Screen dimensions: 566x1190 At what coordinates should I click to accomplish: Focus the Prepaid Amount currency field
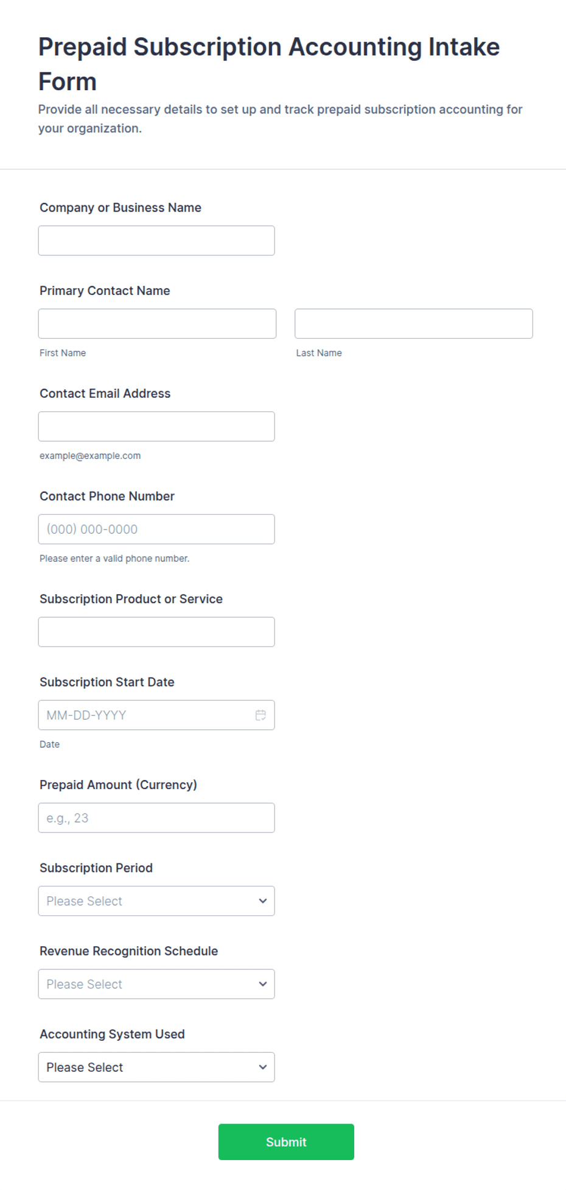point(156,818)
